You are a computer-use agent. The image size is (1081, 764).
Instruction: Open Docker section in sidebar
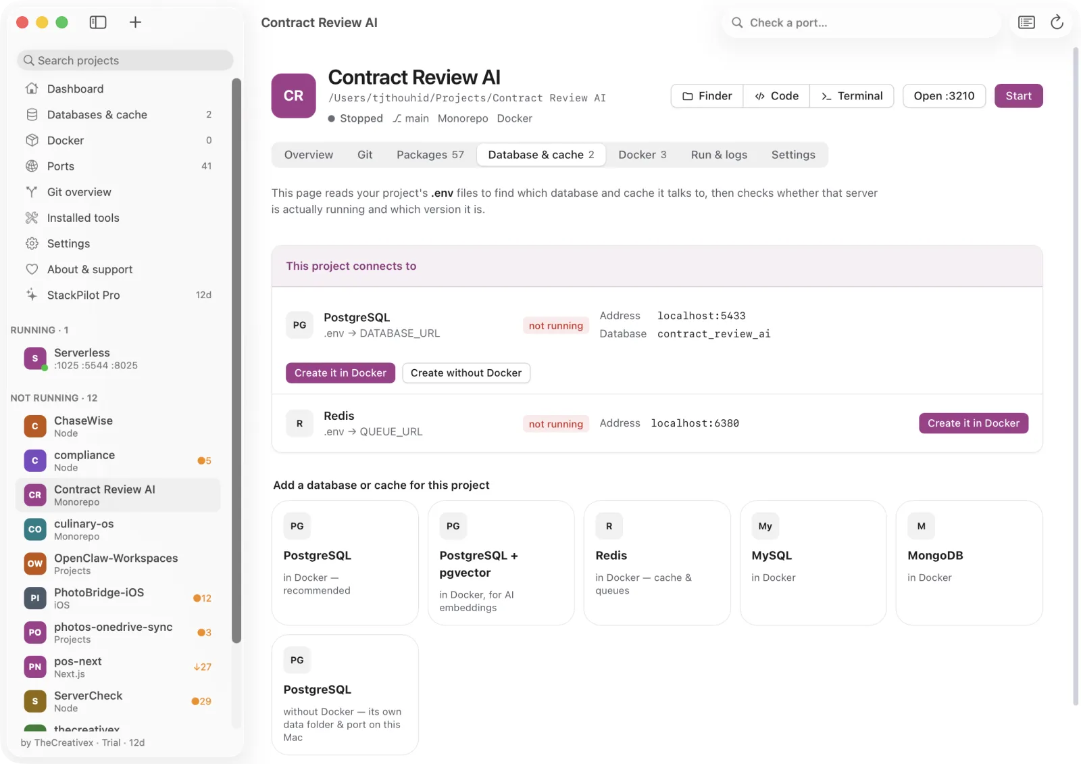[119, 140]
